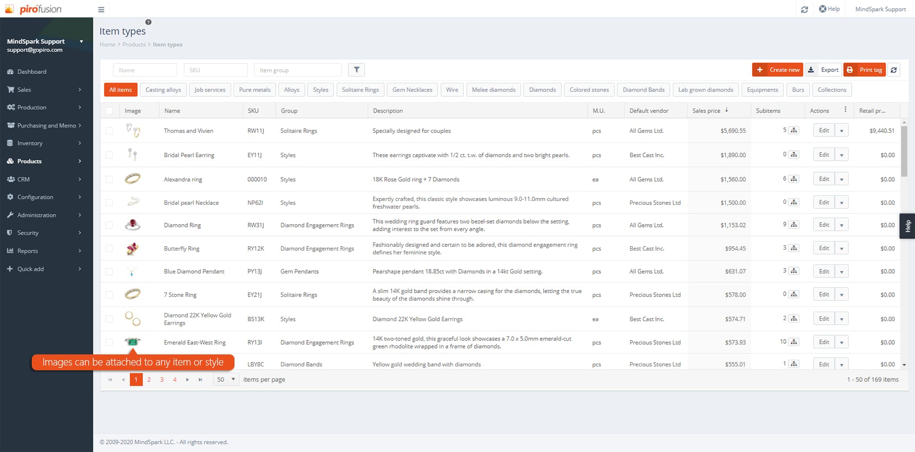Click the Help question mark icon in header
The width and height of the screenshot is (915, 452).
click(x=823, y=9)
